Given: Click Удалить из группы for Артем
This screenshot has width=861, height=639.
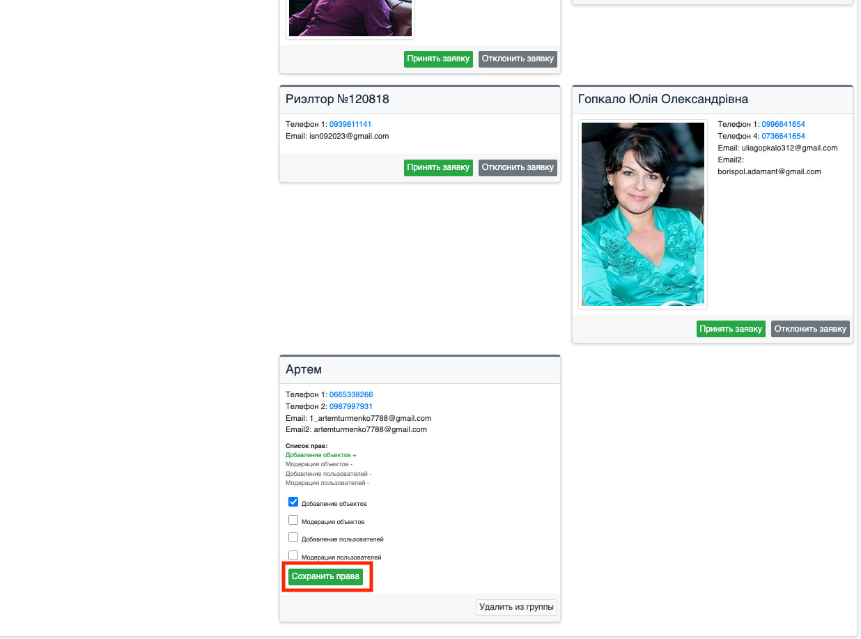Looking at the screenshot, I should pos(516,607).
